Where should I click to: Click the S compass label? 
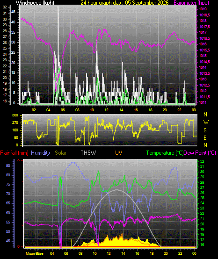[205, 130]
